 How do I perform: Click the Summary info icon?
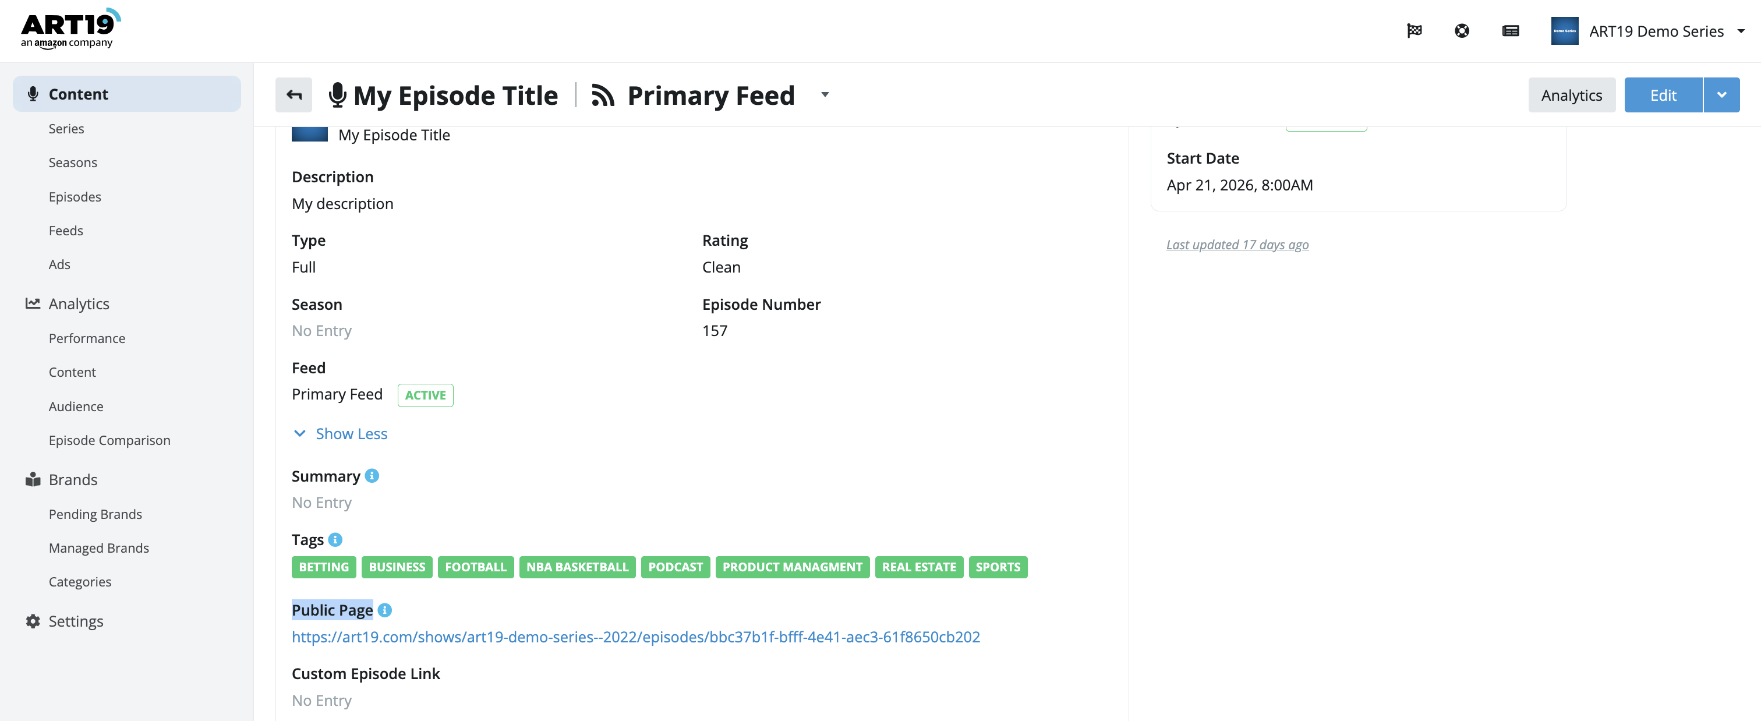(x=372, y=476)
